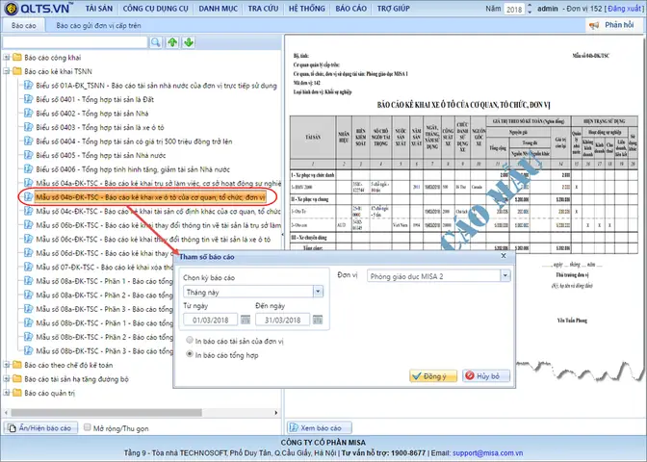Image resolution: width=647 pixels, height=462 pixels.
Task: Open the calendar picker for Đến ngày
Action: click(319, 320)
